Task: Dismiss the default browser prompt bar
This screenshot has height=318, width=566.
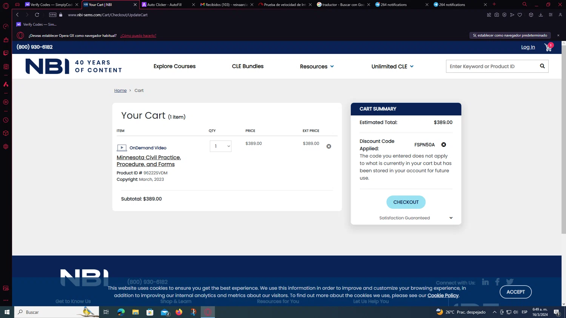Action: click(558, 35)
